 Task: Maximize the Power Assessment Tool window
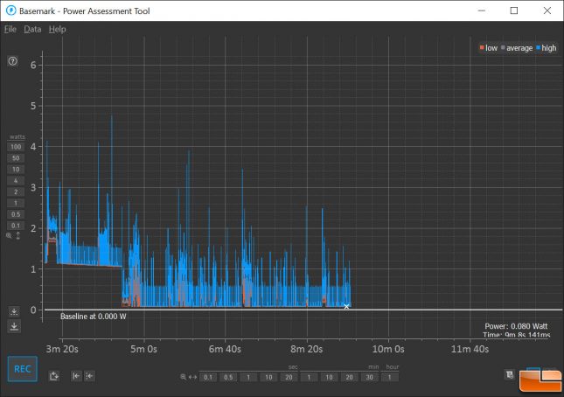pos(514,10)
